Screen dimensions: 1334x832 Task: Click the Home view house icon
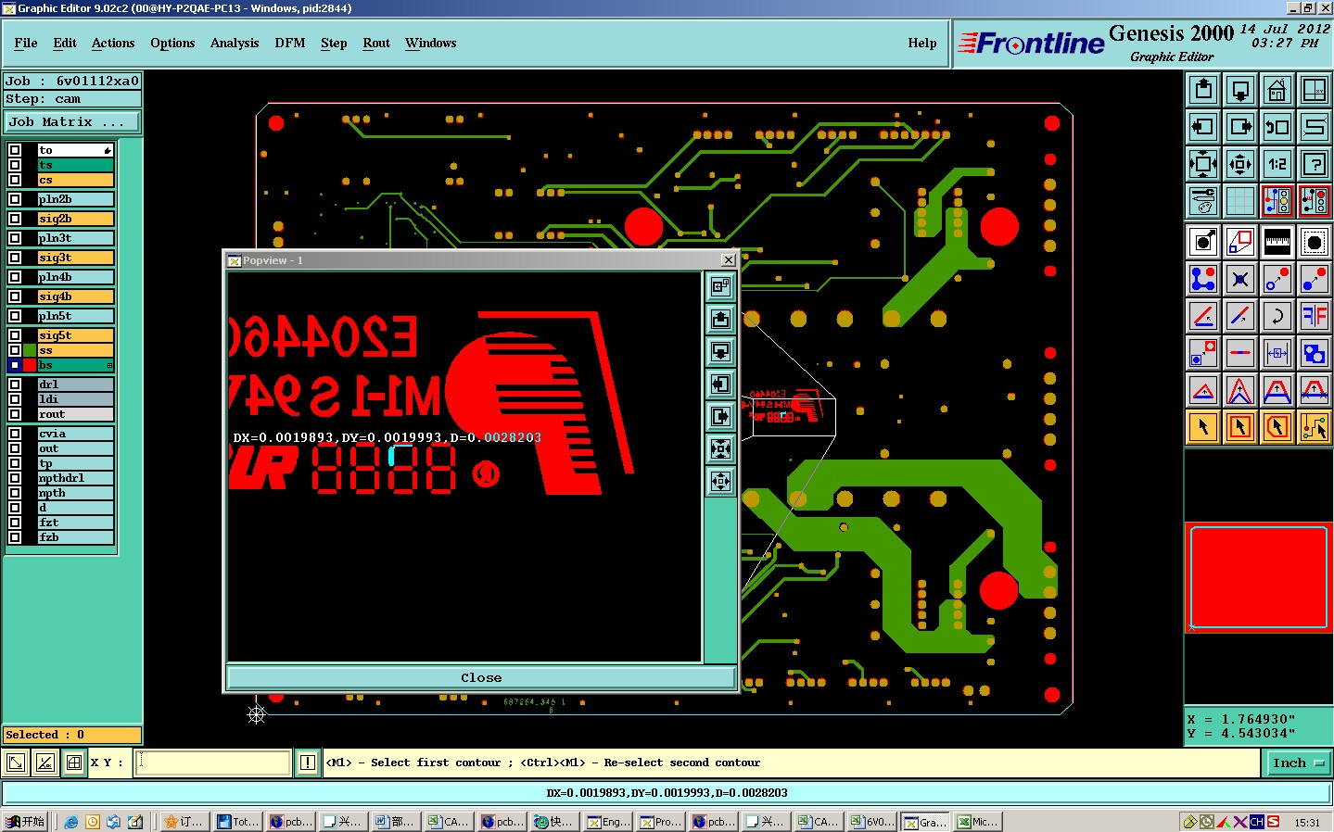pyautogui.click(x=1277, y=91)
